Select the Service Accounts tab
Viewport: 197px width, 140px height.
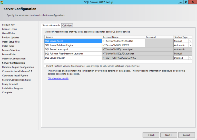tap(51, 25)
